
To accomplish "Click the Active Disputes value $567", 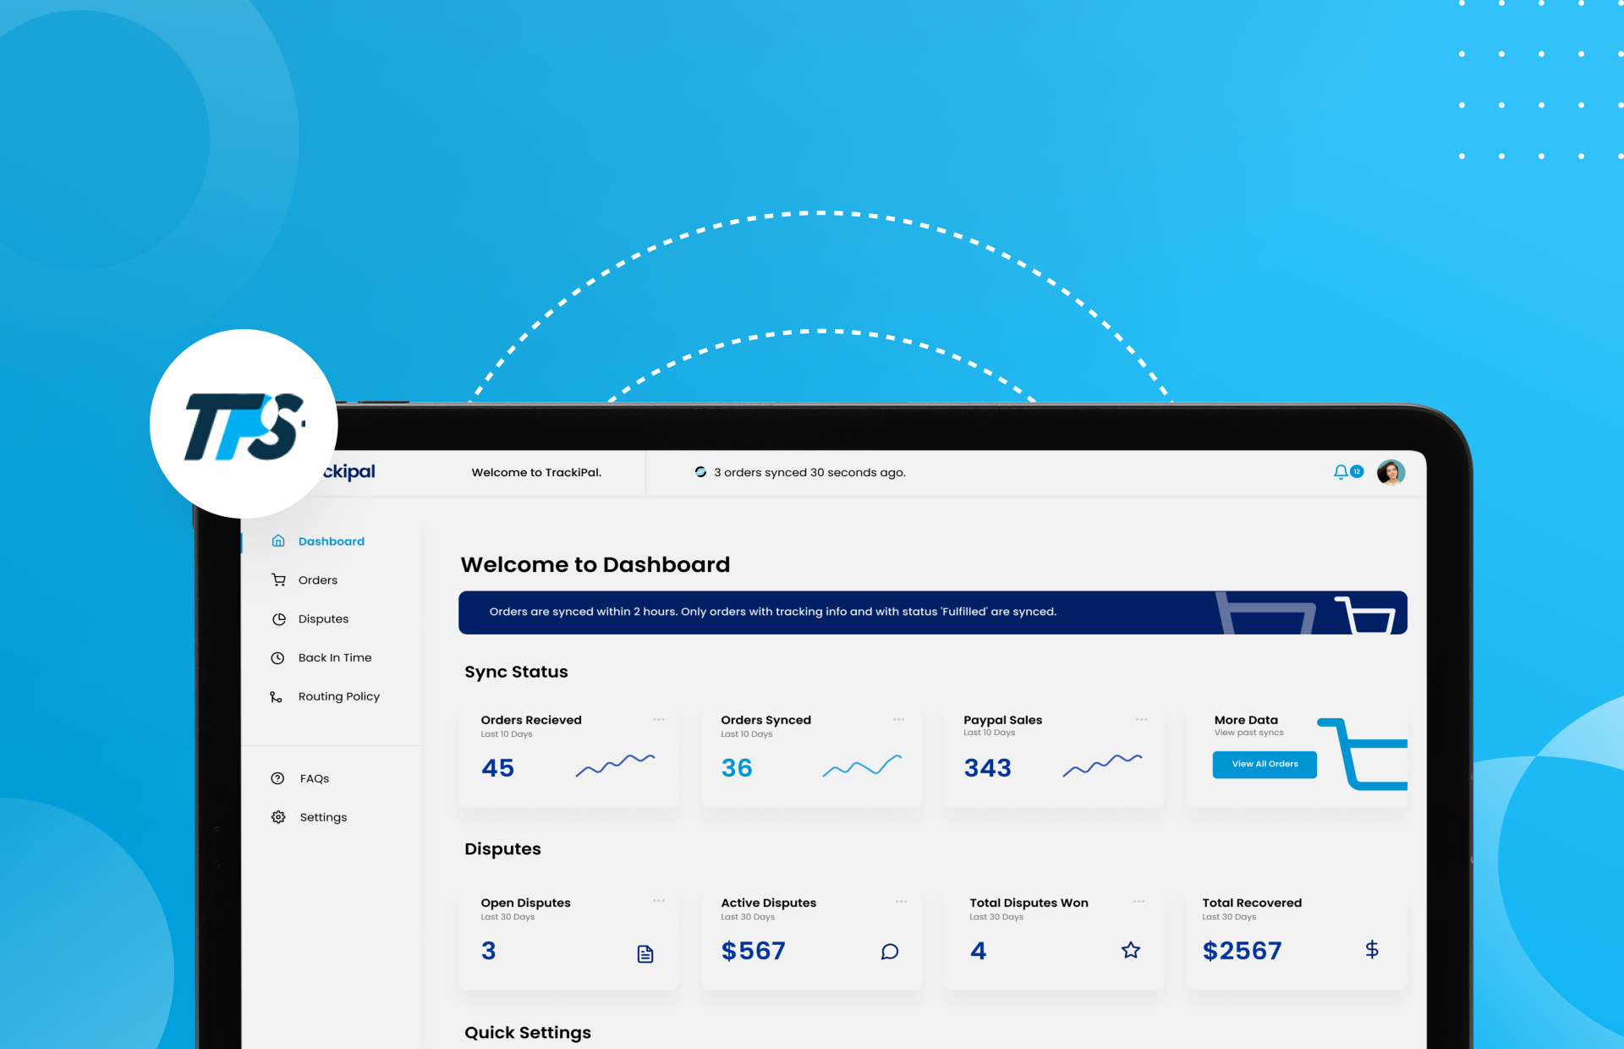I will click(753, 951).
